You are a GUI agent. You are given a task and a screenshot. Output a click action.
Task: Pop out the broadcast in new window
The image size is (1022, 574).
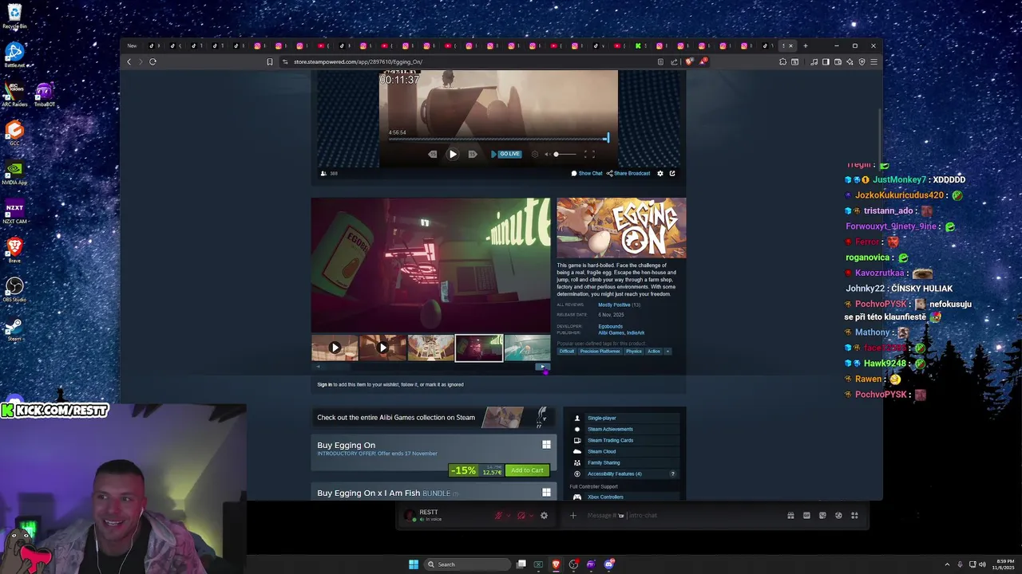672,173
